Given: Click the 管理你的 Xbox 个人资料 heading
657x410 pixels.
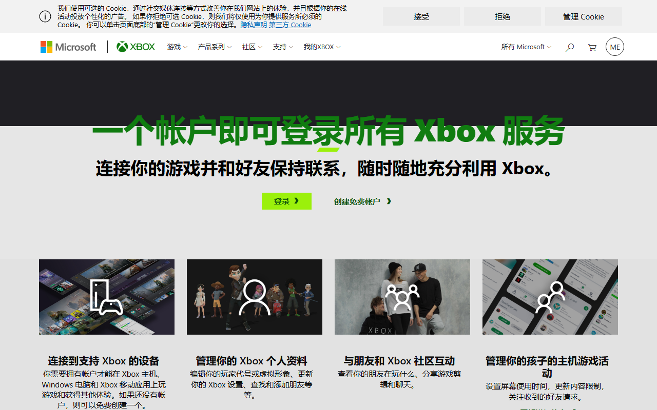Looking at the screenshot, I should tap(252, 361).
